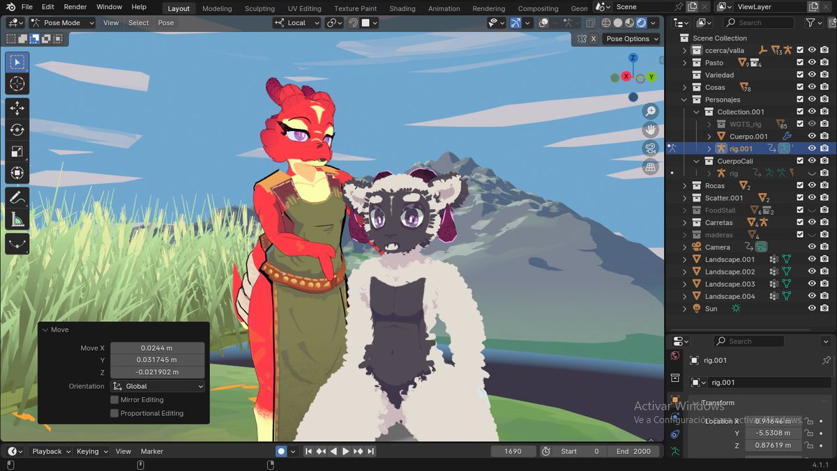Click the red X axis gizmo ball

click(x=626, y=76)
